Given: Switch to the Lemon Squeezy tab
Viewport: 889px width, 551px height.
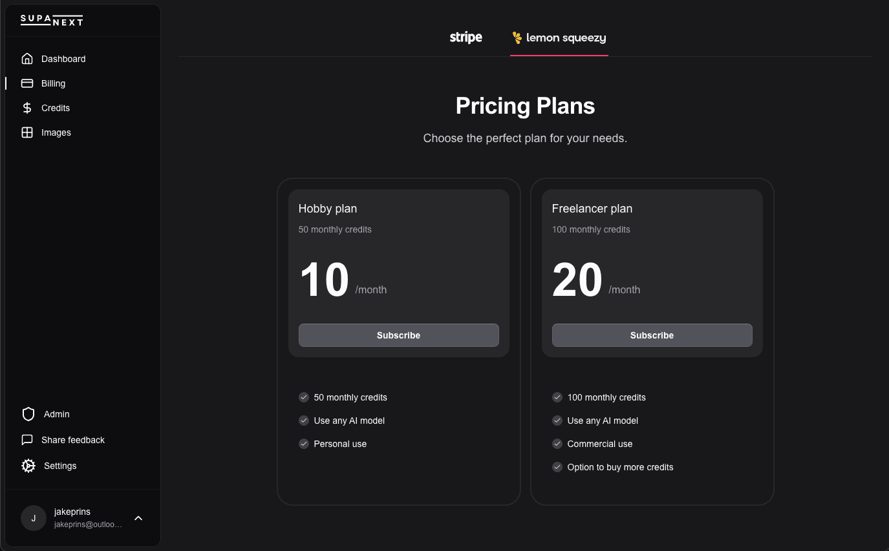Looking at the screenshot, I should (x=559, y=37).
